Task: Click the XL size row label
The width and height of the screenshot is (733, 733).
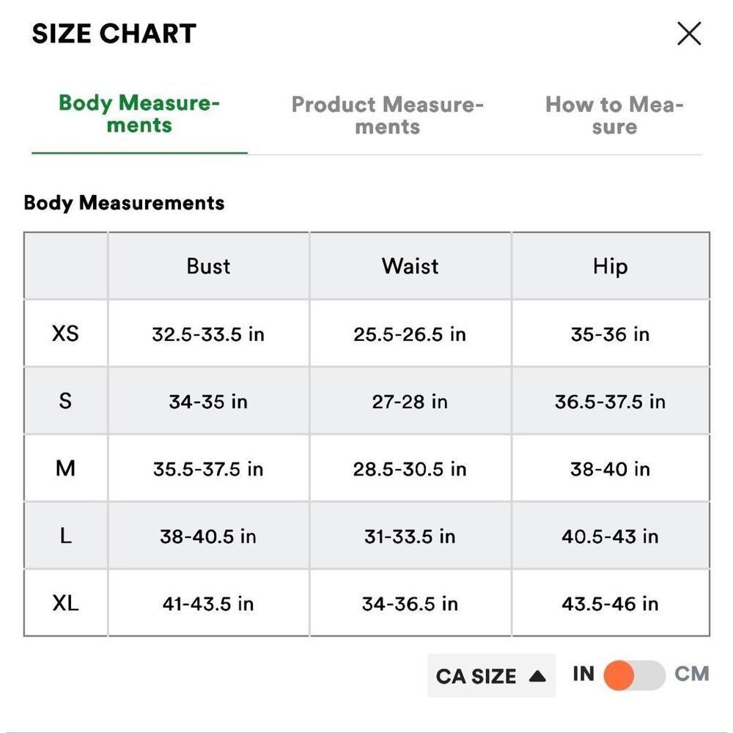Action: (65, 603)
